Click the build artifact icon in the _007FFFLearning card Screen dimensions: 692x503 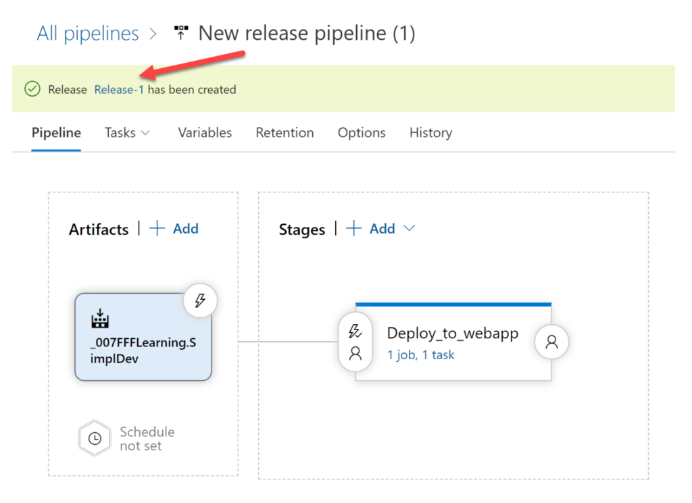tap(100, 318)
